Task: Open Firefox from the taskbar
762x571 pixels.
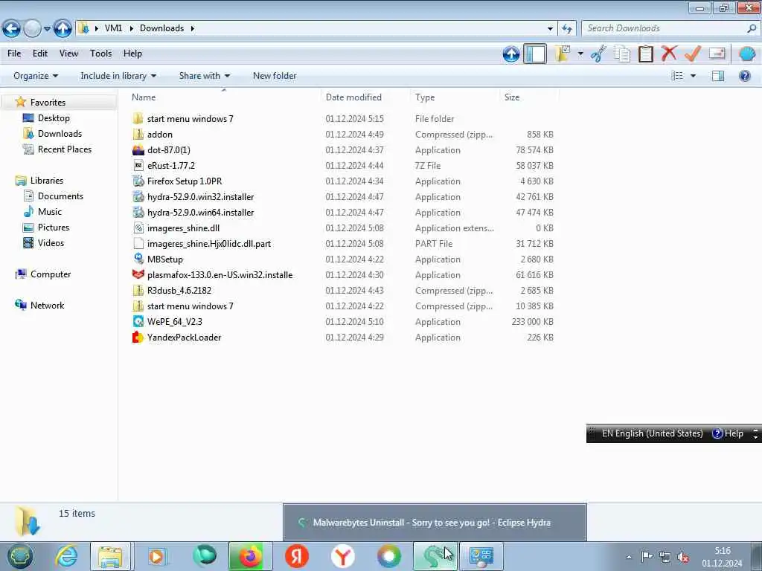Action: [250, 556]
